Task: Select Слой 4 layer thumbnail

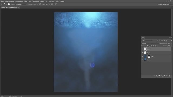Action: click(x=145, y=49)
